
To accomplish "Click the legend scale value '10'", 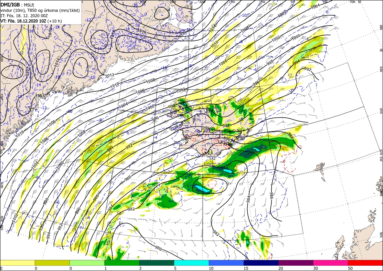I will point(211,268).
